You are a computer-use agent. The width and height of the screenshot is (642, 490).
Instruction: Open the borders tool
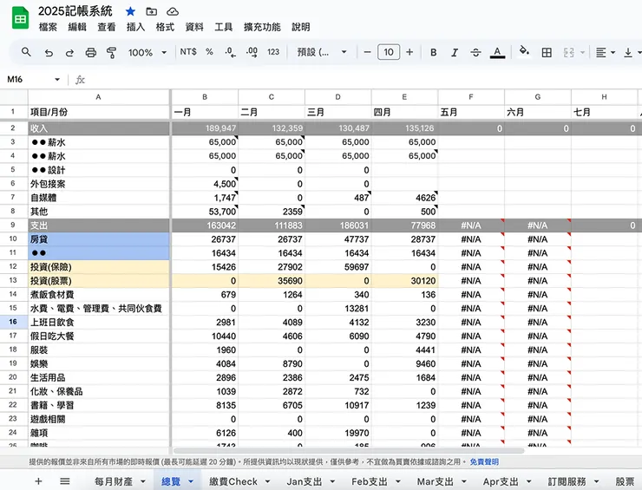pyautogui.click(x=547, y=52)
